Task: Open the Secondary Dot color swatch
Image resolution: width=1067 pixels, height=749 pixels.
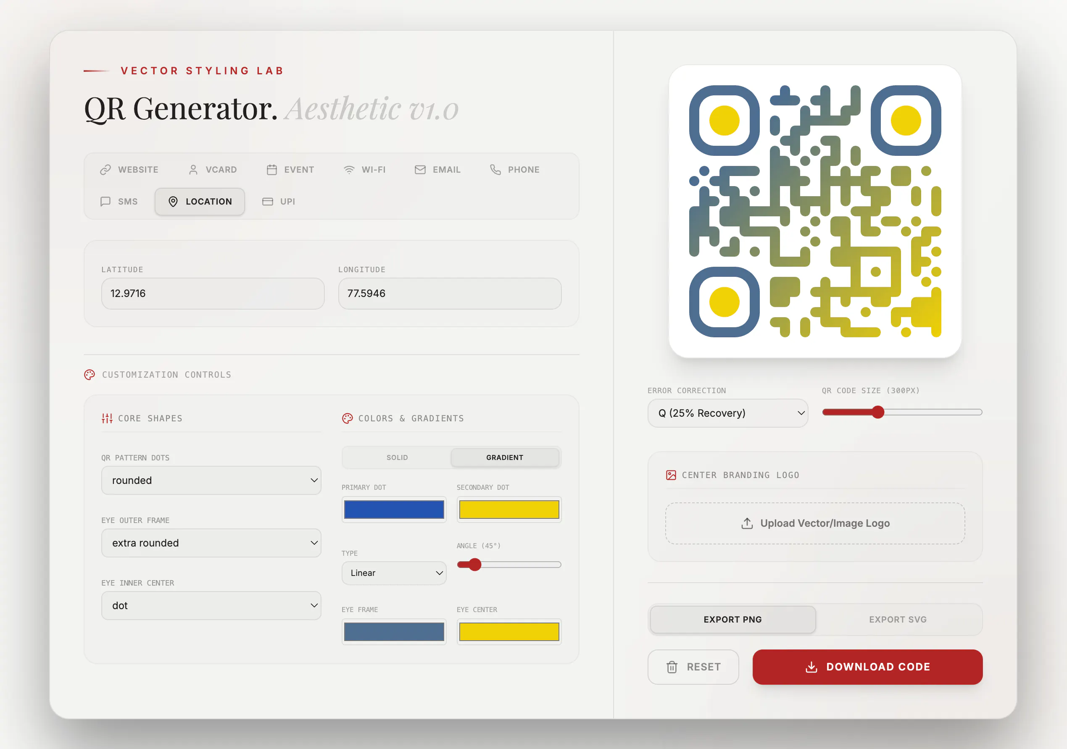Action: point(509,510)
